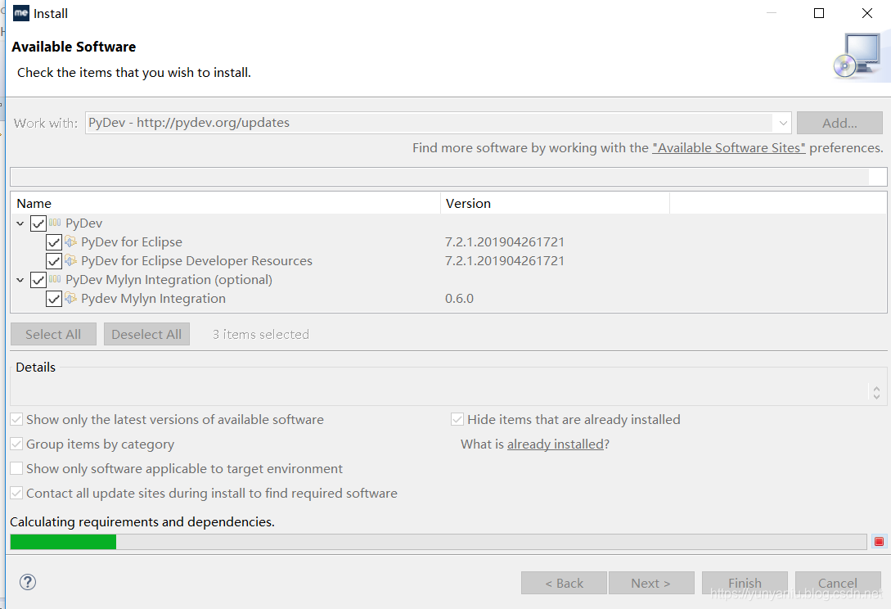This screenshot has height=609, width=891.
Task: Click the green progress bar
Action: [x=63, y=542]
